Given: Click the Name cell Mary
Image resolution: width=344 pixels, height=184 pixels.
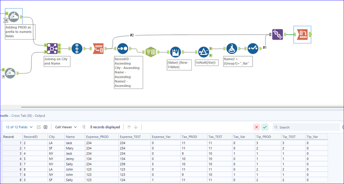Looking at the screenshot, I should coord(75,148).
